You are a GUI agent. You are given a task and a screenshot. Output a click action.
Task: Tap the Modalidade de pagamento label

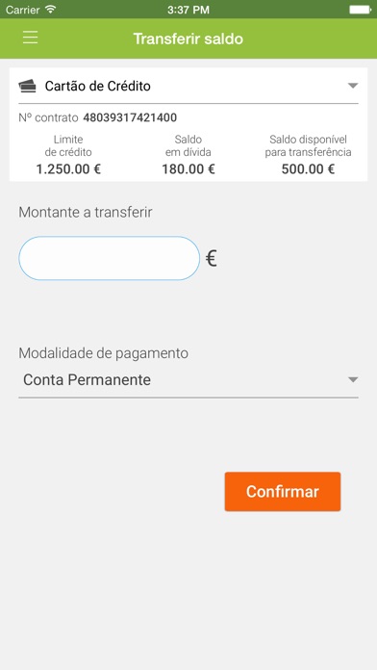tap(103, 353)
